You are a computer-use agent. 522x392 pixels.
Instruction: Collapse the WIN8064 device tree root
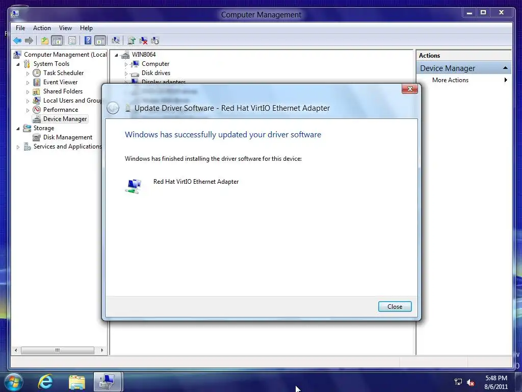(x=116, y=55)
